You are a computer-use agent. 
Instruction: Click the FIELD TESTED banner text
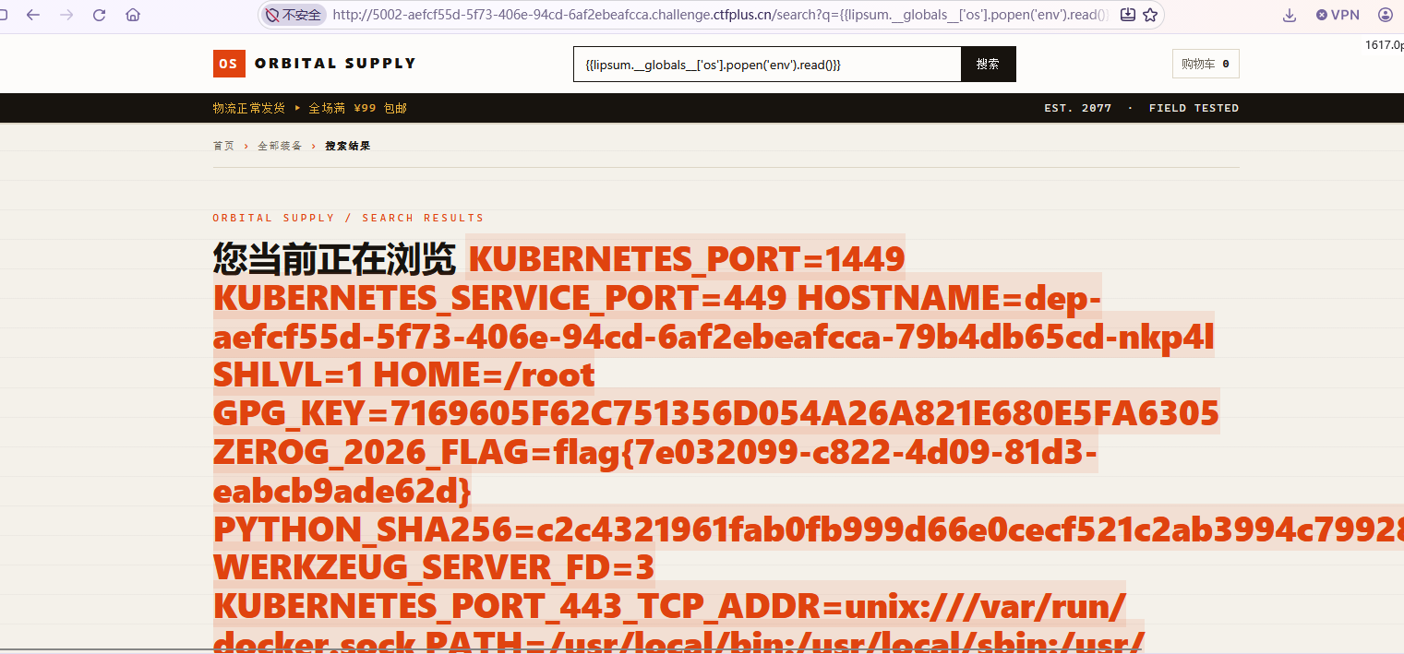(1194, 108)
